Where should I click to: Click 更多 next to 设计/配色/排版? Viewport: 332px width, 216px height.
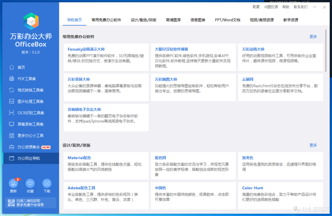(313, 145)
